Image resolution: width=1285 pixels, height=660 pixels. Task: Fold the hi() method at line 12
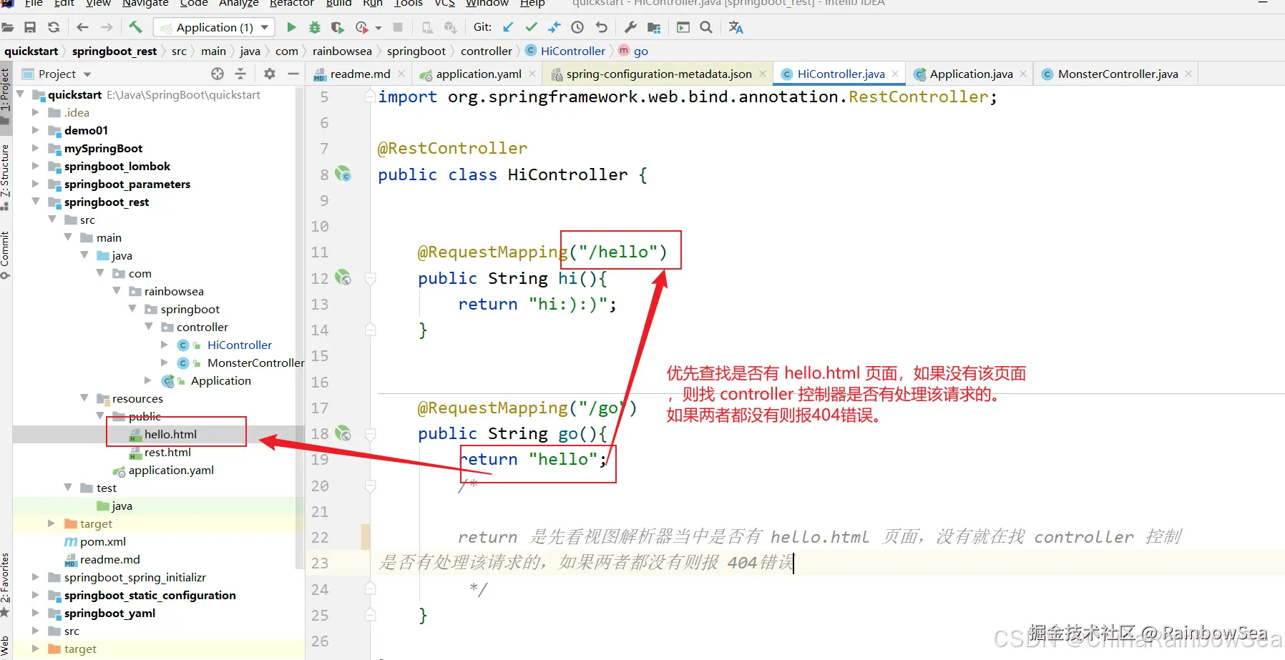pyautogui.click(x=371, y=278)
